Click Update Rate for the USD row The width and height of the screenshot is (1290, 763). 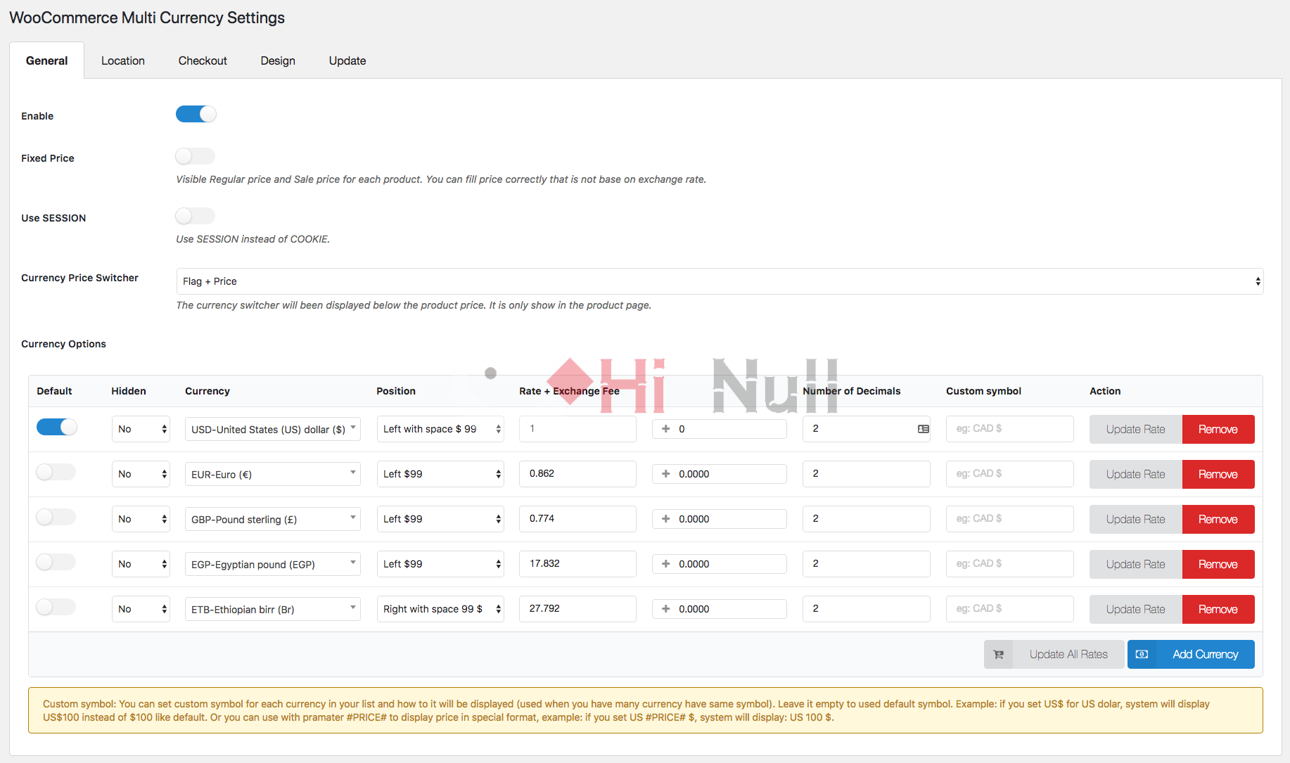1136,429
